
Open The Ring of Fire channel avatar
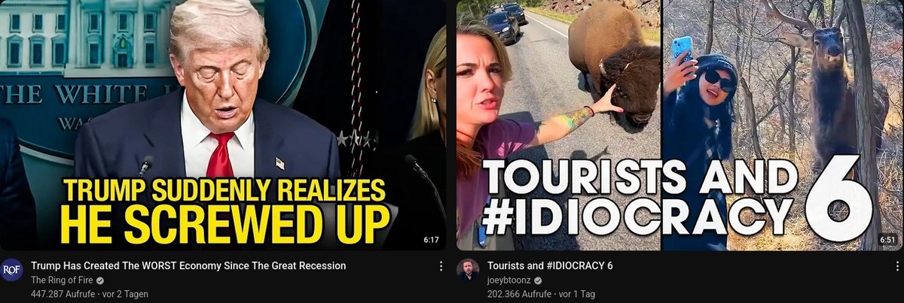[x=11, y=270]
